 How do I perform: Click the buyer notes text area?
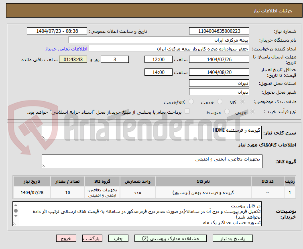click(137, 214)
